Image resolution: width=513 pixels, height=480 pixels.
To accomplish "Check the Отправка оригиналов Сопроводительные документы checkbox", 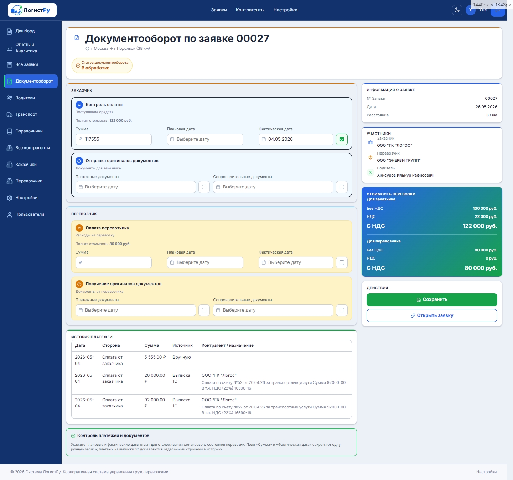I will 342,187.
